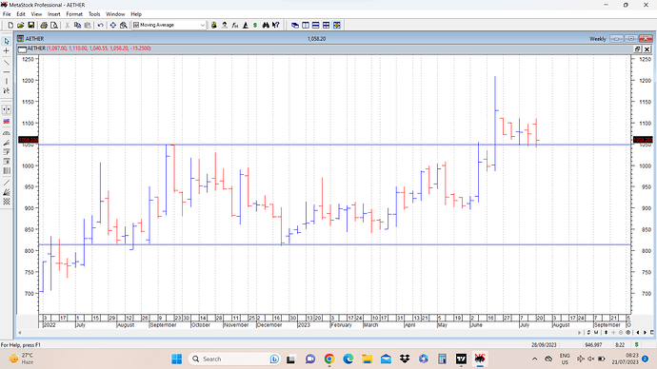Viewport: 657px width, 369px height.
Task: Click the Weekly periodicity label
Action: pyautogui.click(x=598, y=38)
